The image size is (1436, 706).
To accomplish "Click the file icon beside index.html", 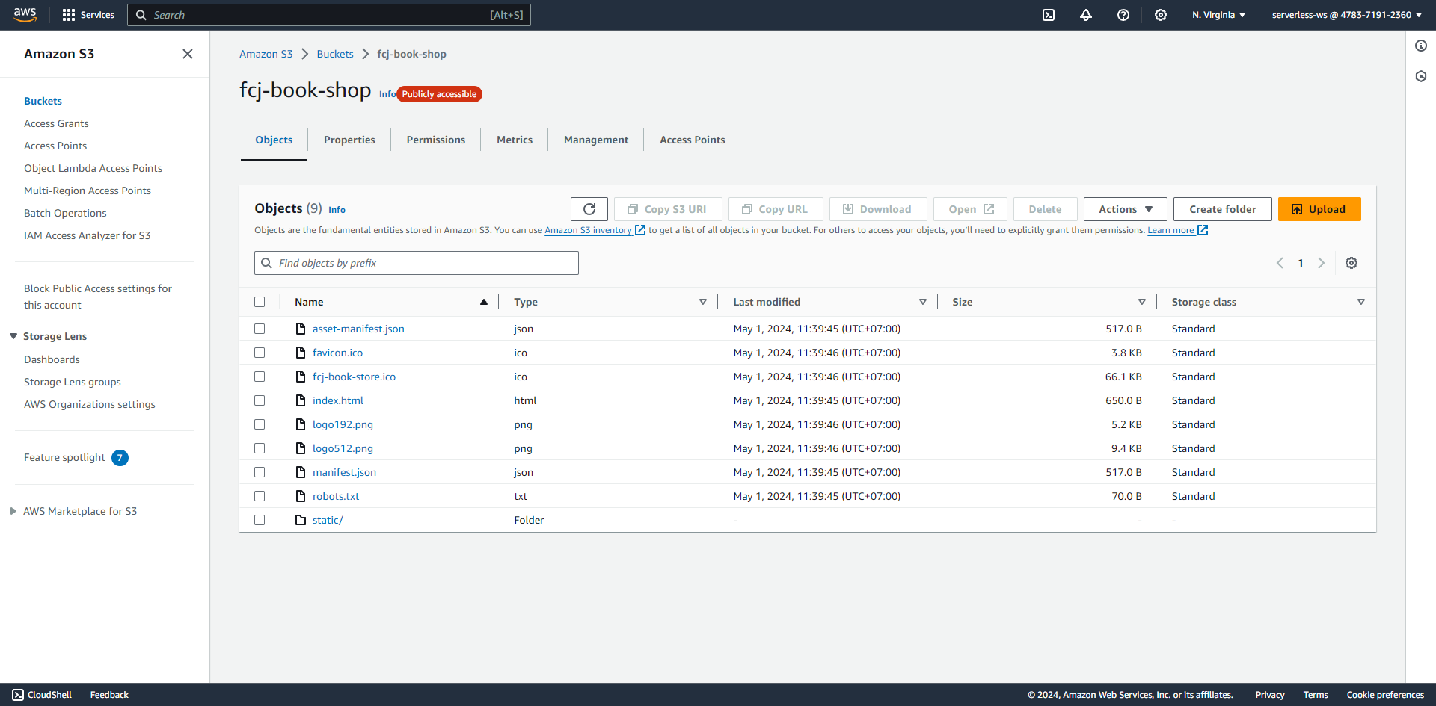I will tap(301, 400).
